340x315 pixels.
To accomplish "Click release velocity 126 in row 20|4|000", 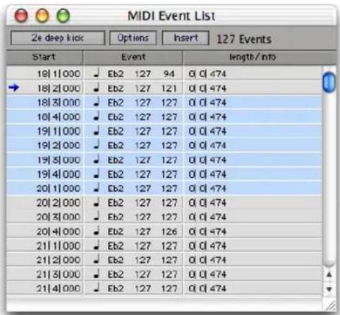I will pos(169,232).
